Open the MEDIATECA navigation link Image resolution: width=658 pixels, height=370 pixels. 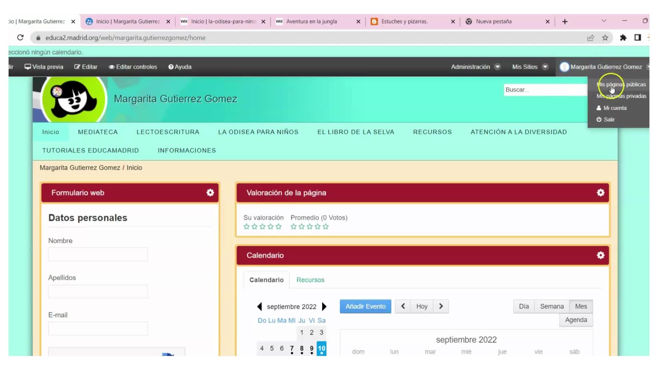[98, 132]
